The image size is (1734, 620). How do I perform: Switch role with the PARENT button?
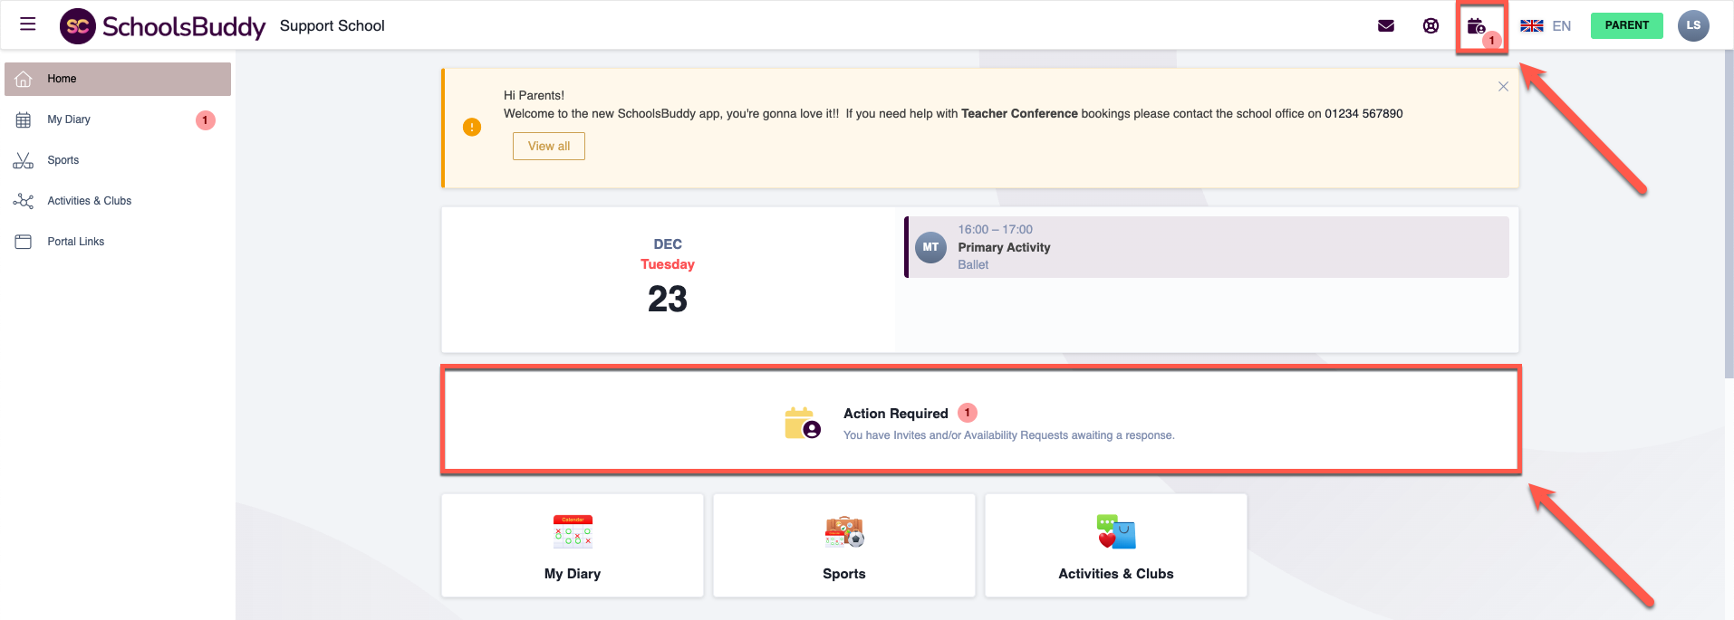click(x=1626, y=25)
